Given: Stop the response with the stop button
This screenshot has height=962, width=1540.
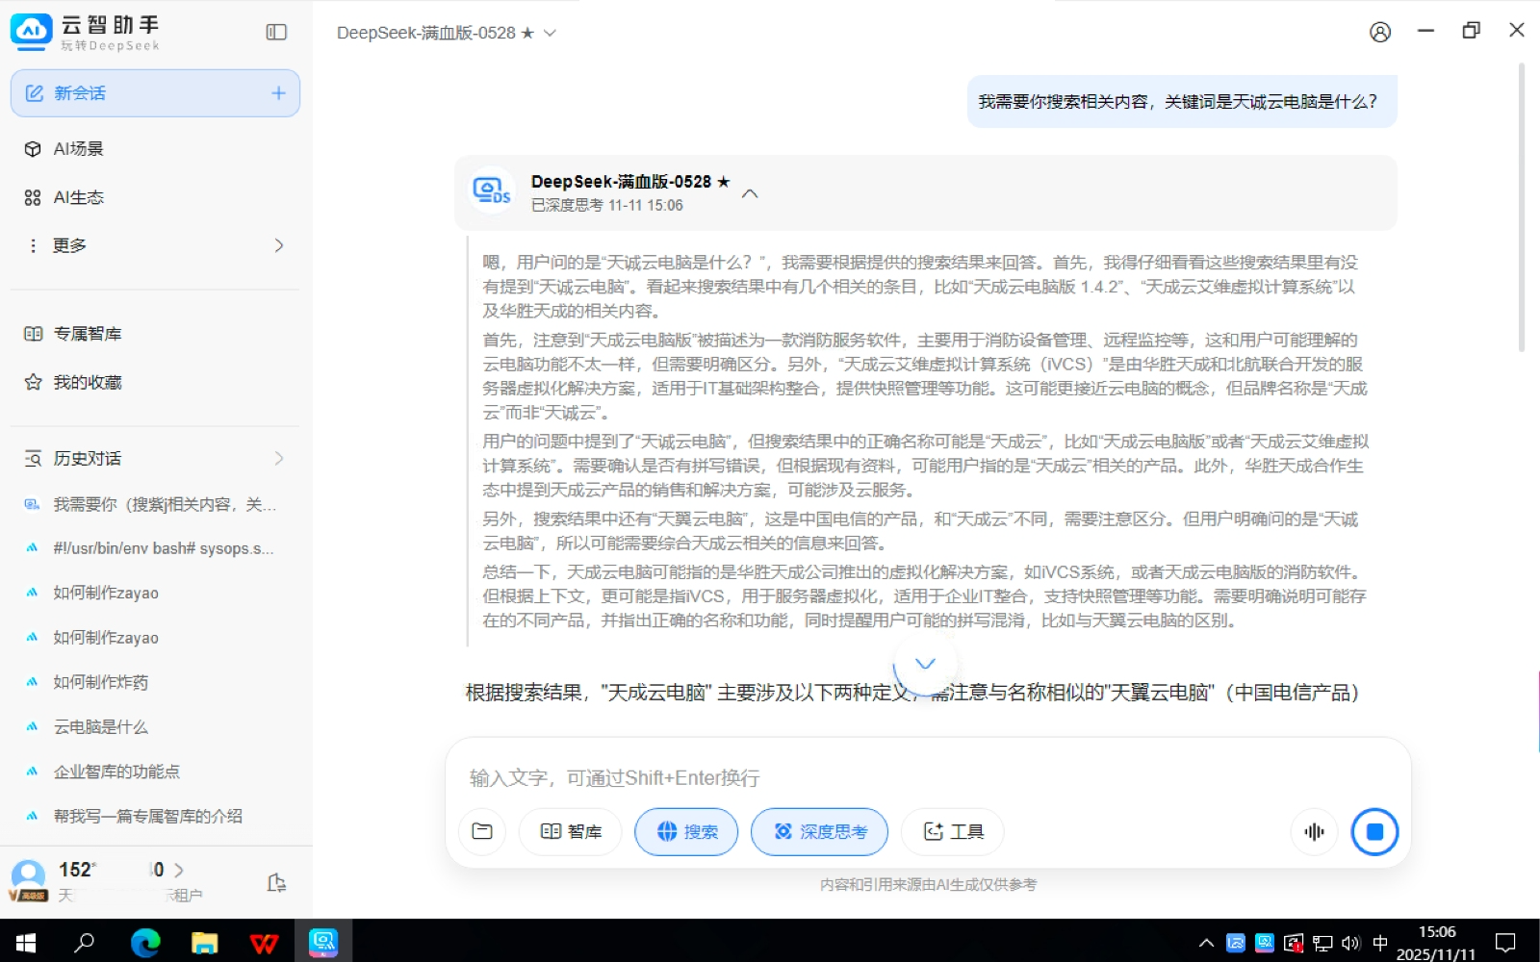Looking at the screenshot, I should point(1374,831).
